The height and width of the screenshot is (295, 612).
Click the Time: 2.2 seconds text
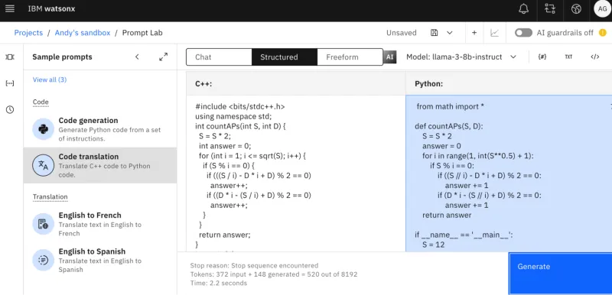(219, 284)
